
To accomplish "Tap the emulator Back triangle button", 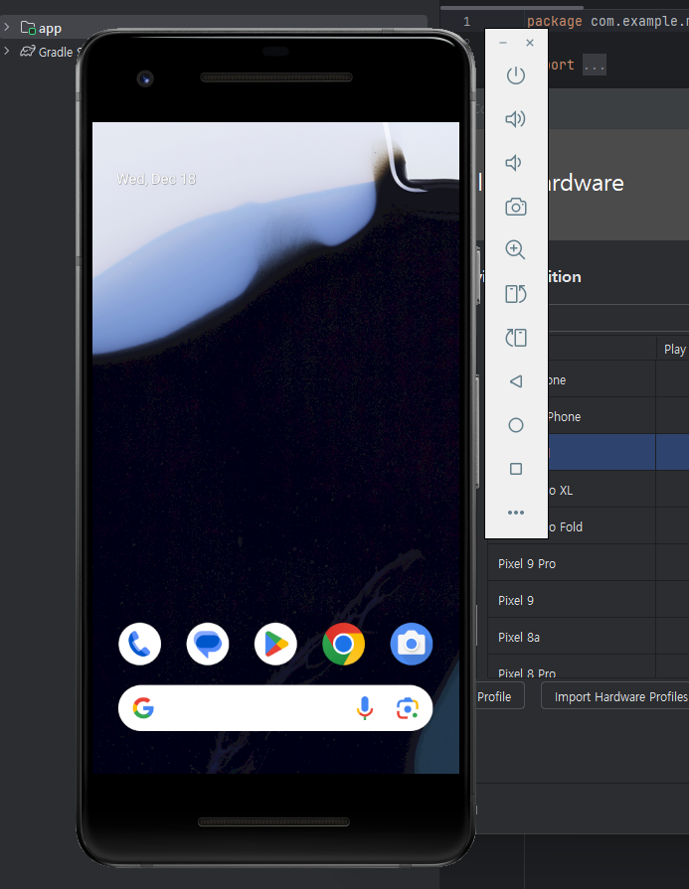I will (515, 381).
